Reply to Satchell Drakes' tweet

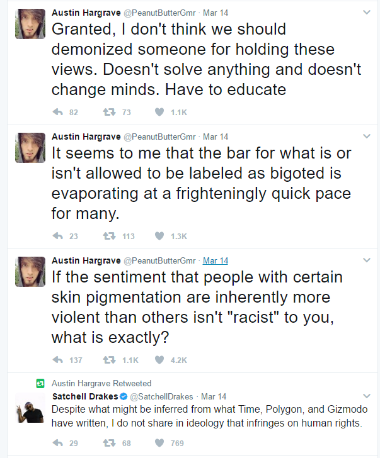[x=58, y=443]
